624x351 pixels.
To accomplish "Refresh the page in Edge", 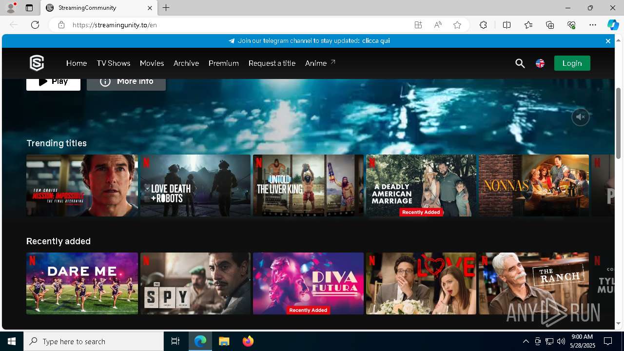I will [x=35, y=25].
